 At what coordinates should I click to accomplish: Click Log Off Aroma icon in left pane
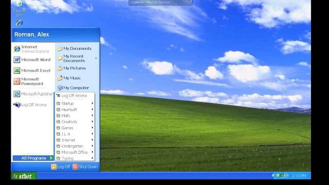tap(17, 105)
